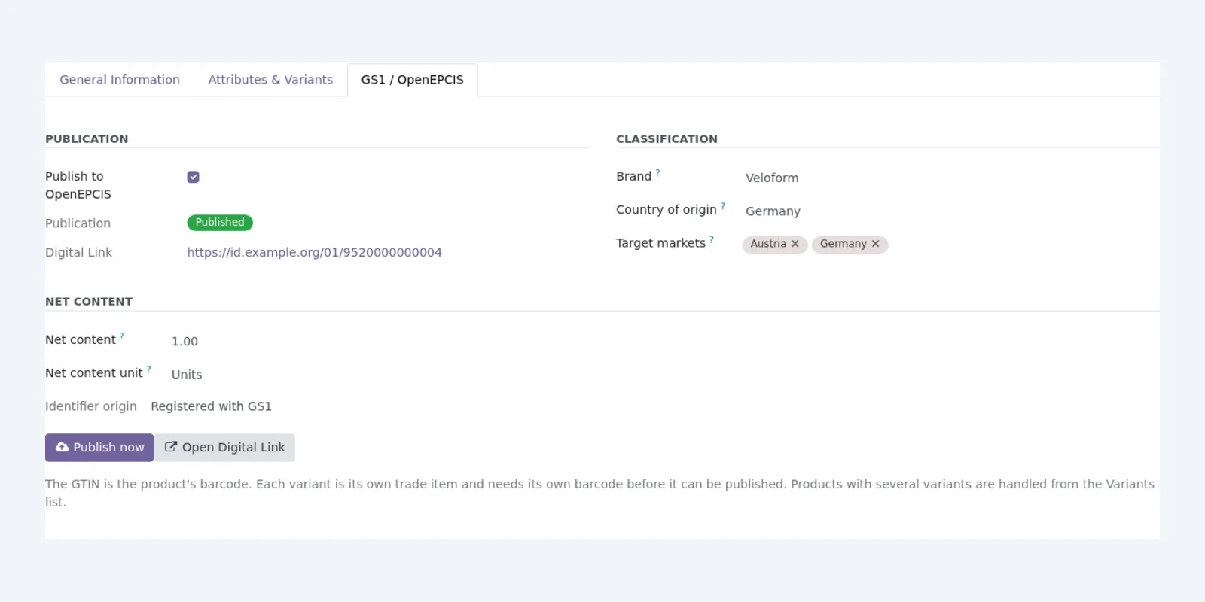Click the green Published status badge
1205x602 pixels.
(220, 223)
